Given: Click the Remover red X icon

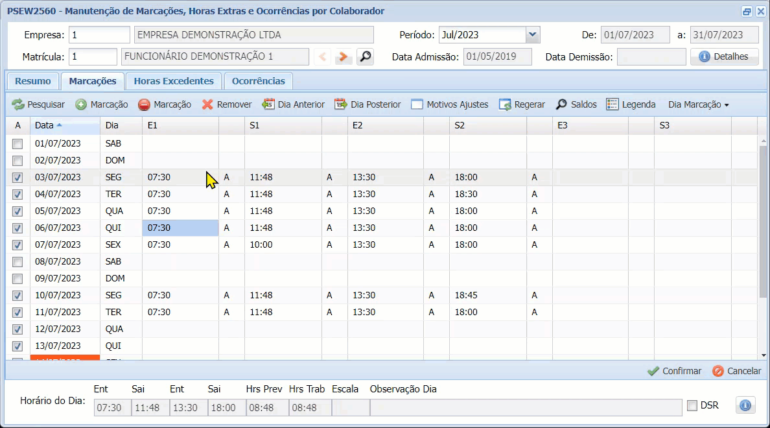Looking at the screenshot, I should point(207,104).
